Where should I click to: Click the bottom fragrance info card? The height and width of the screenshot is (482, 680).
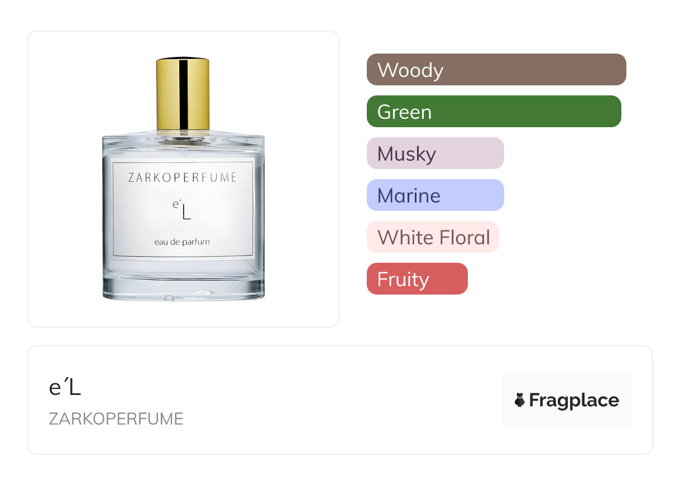click(340, 400)
